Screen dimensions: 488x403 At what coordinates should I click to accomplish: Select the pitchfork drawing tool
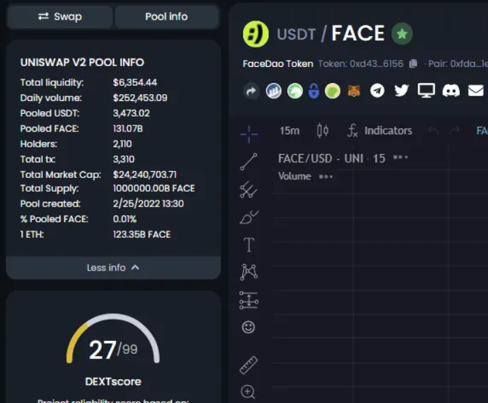click(x=248, y=190)
